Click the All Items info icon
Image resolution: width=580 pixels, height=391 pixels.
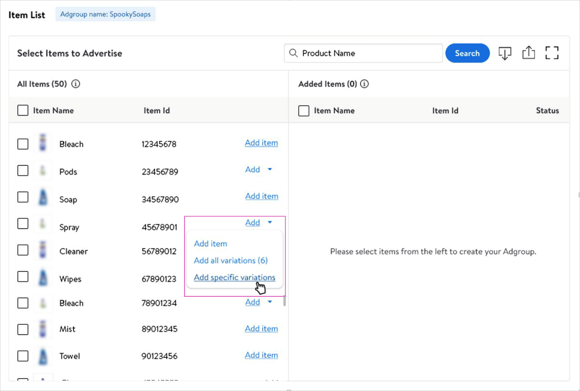pyautogui.click(x=76, y=84)
